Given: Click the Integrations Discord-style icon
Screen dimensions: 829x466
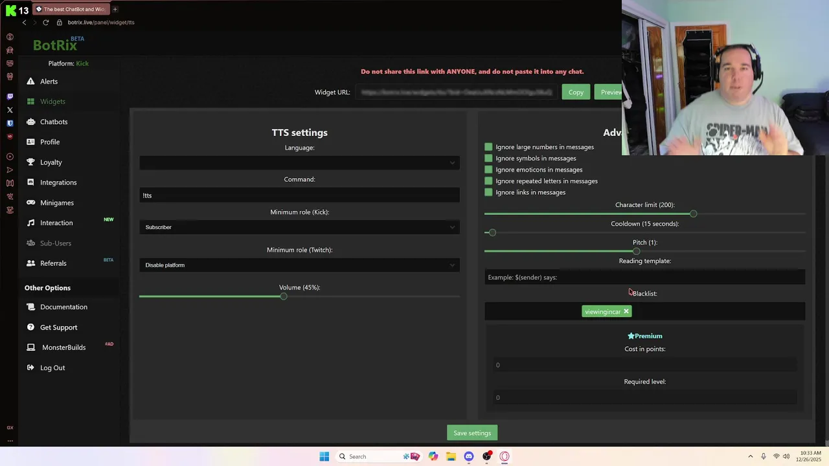Looking at the screenshot, I should (x=30, y=183).
